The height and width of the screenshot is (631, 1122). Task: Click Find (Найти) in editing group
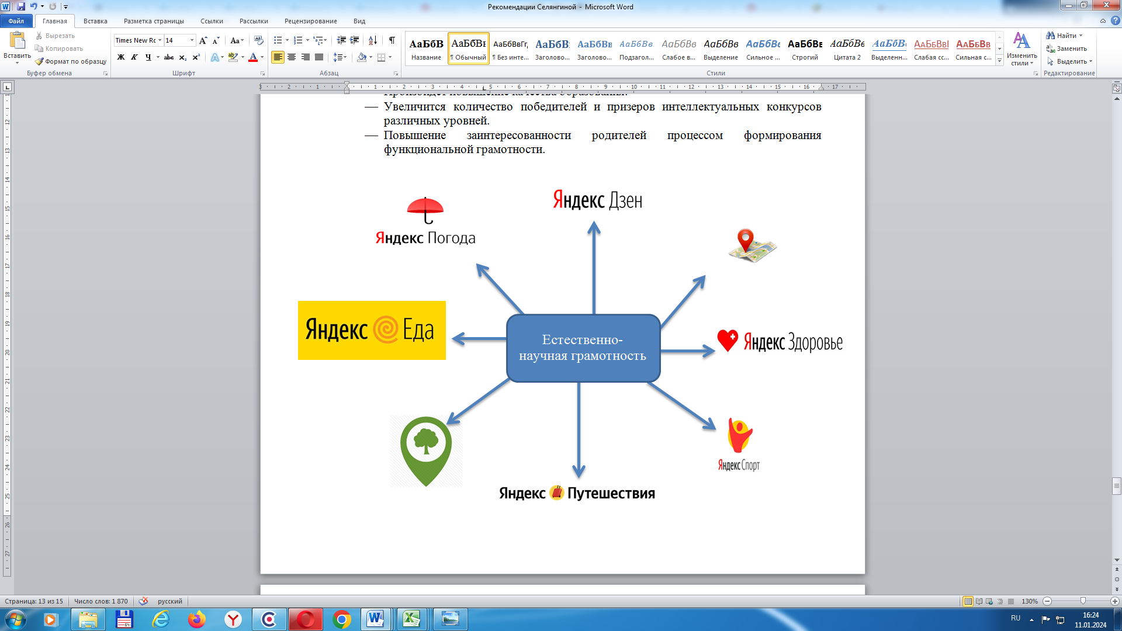(1064, 36)
